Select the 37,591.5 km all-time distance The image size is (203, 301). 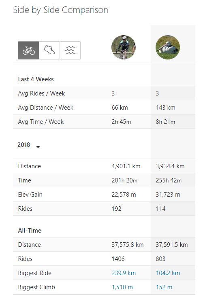tap(172, 245)
